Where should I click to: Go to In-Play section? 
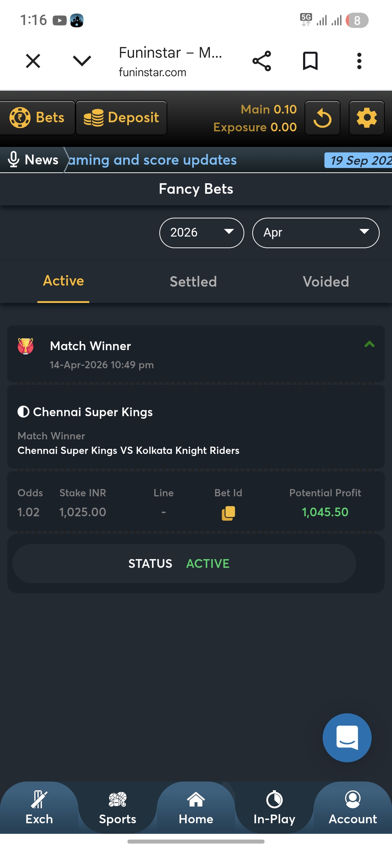(x=274, y=808)
